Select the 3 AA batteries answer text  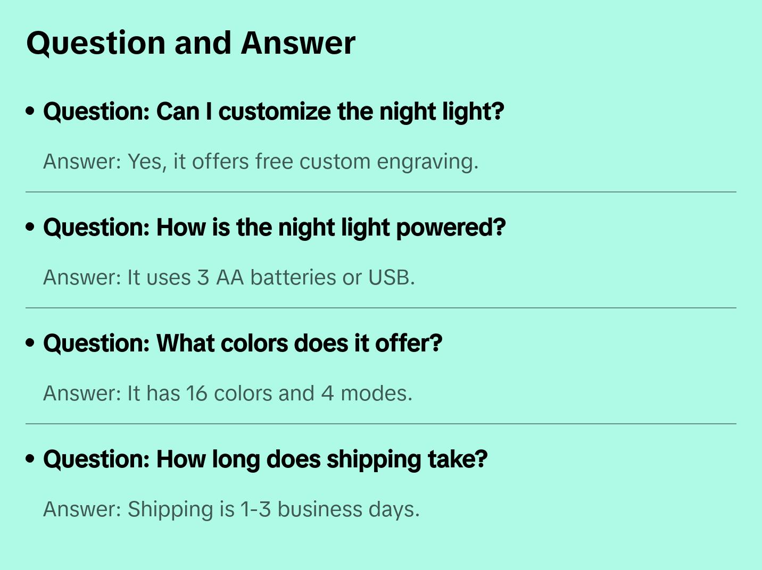click(229, 278)
